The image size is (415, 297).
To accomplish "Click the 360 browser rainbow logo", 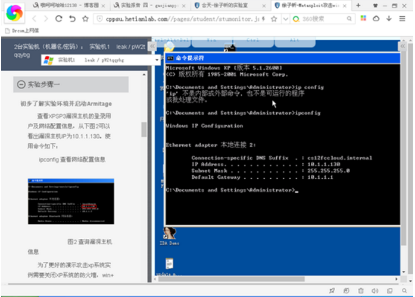I will 14,12.
